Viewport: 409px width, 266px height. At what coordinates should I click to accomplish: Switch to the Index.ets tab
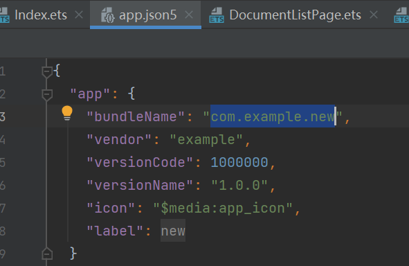[x=41, y=15]
